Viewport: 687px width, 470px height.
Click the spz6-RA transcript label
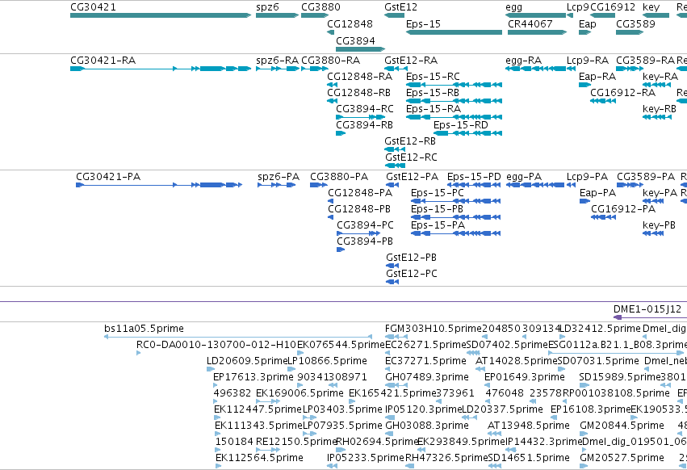point(278,60)
